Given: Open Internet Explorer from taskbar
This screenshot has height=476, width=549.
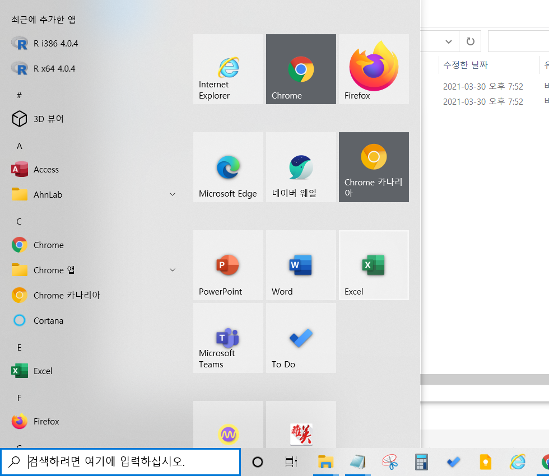Looking at the screenshot, I should point(518,462).
